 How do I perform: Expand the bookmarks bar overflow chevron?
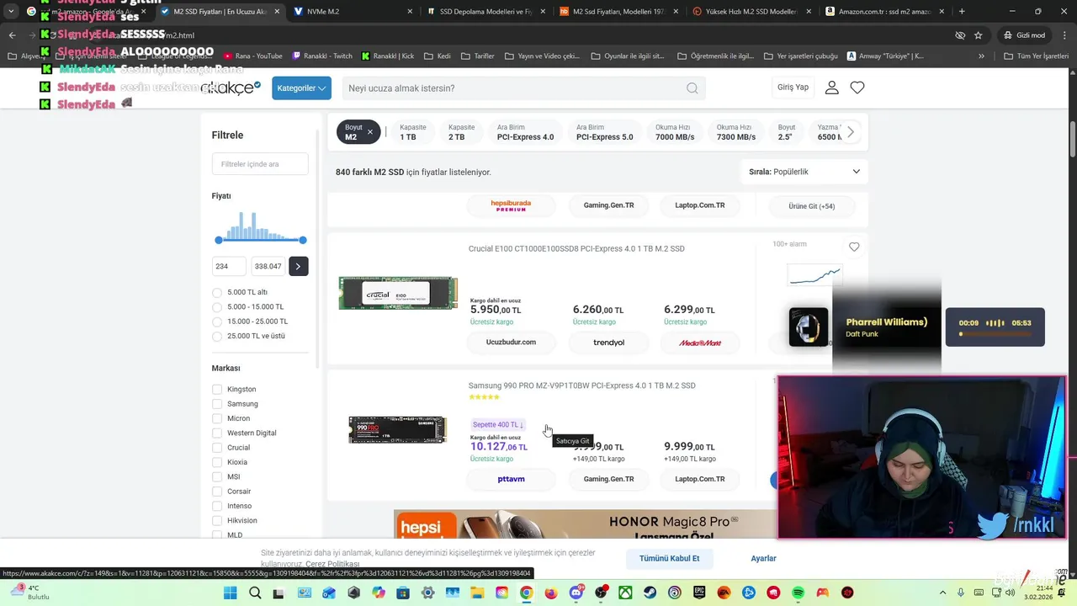pos(981,56)
